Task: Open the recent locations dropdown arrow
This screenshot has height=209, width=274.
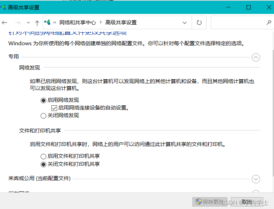Action: 28,23
